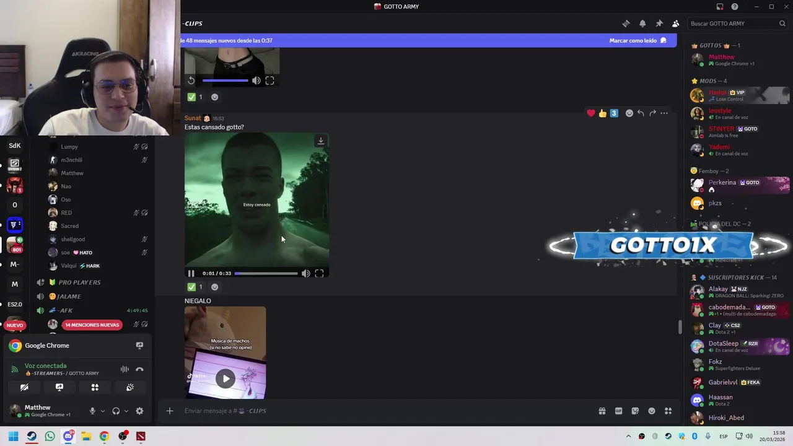Show pinned messages pin icon

point(659,24)
